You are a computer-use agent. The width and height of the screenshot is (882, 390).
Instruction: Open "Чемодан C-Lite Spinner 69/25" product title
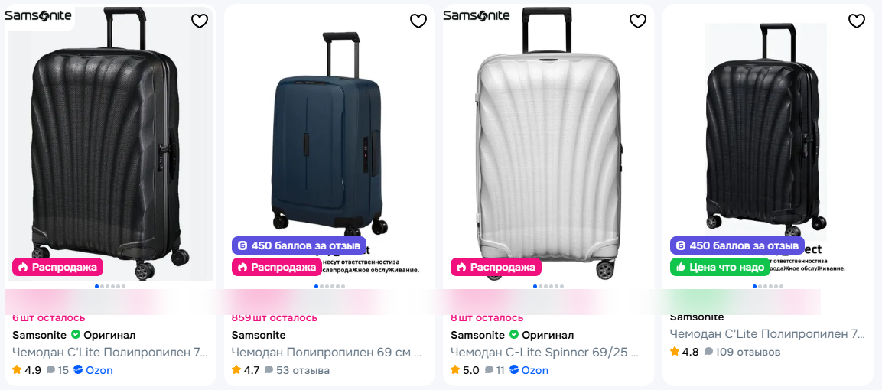[x=545, y=353]
